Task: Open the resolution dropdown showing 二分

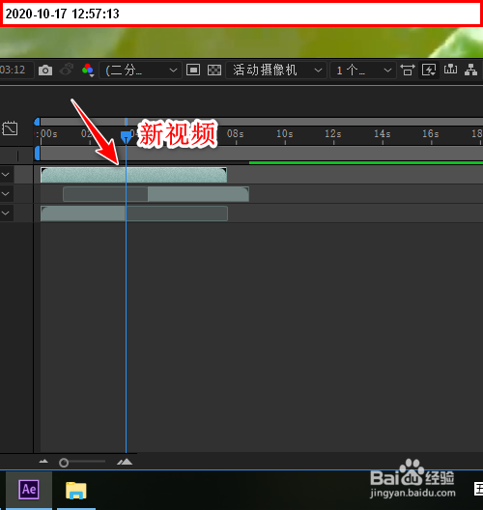Action: click(x=140, y=71)
